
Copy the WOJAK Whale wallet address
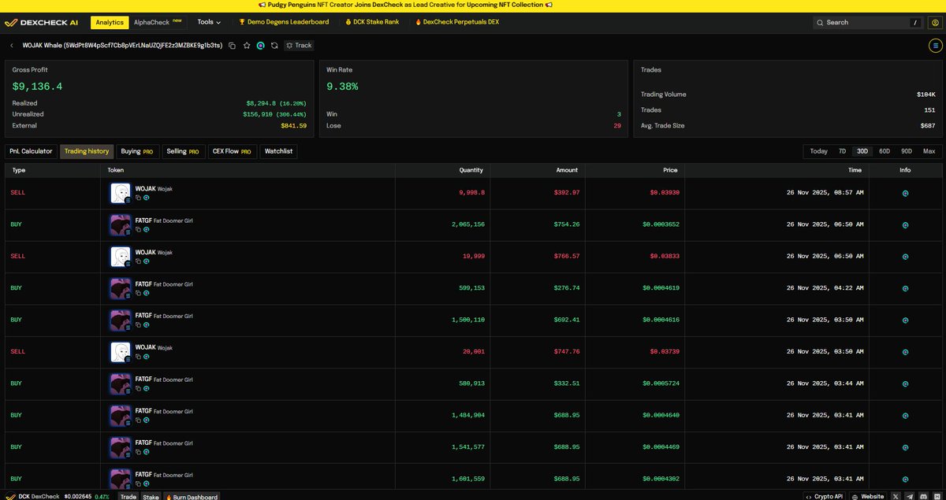click(232, 46)
